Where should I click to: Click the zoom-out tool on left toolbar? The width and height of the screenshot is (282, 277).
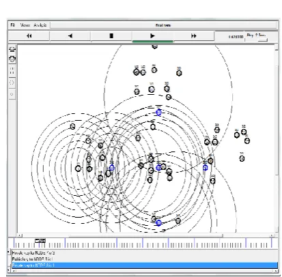click(x=12, y=59)
